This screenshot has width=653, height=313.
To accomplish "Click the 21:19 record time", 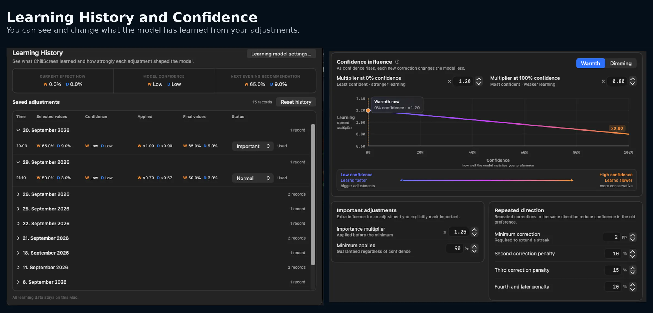I will pos(21,178).
